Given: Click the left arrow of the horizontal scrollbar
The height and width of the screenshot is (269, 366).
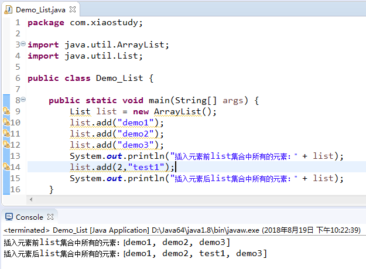Looking at the screenshot, I should pos(31,199).
